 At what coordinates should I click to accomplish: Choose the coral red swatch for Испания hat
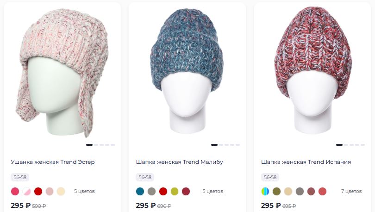pyautogui.click(x=323, y=192)
